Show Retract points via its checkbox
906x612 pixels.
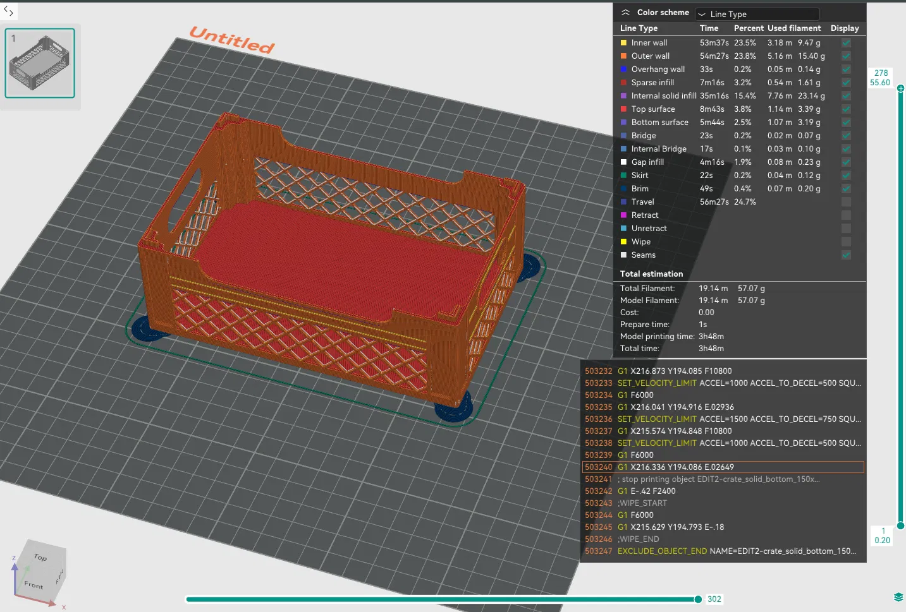tap(846, 215)
